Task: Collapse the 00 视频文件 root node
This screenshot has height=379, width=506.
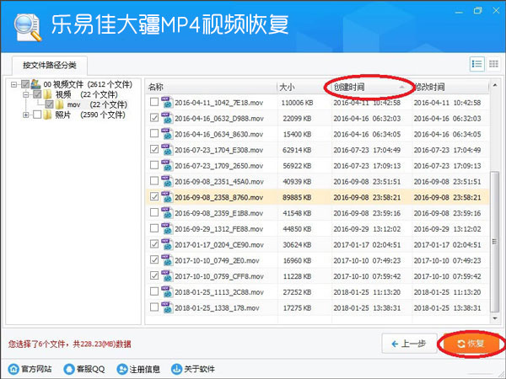Action: pyautogui.click(x=13, y=84)
